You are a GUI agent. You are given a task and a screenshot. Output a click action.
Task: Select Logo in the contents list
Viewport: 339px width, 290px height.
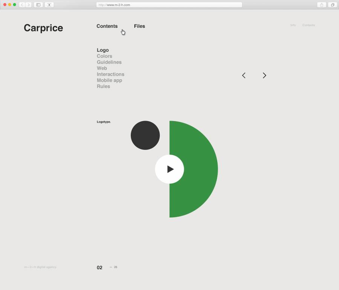coord(102,50)
